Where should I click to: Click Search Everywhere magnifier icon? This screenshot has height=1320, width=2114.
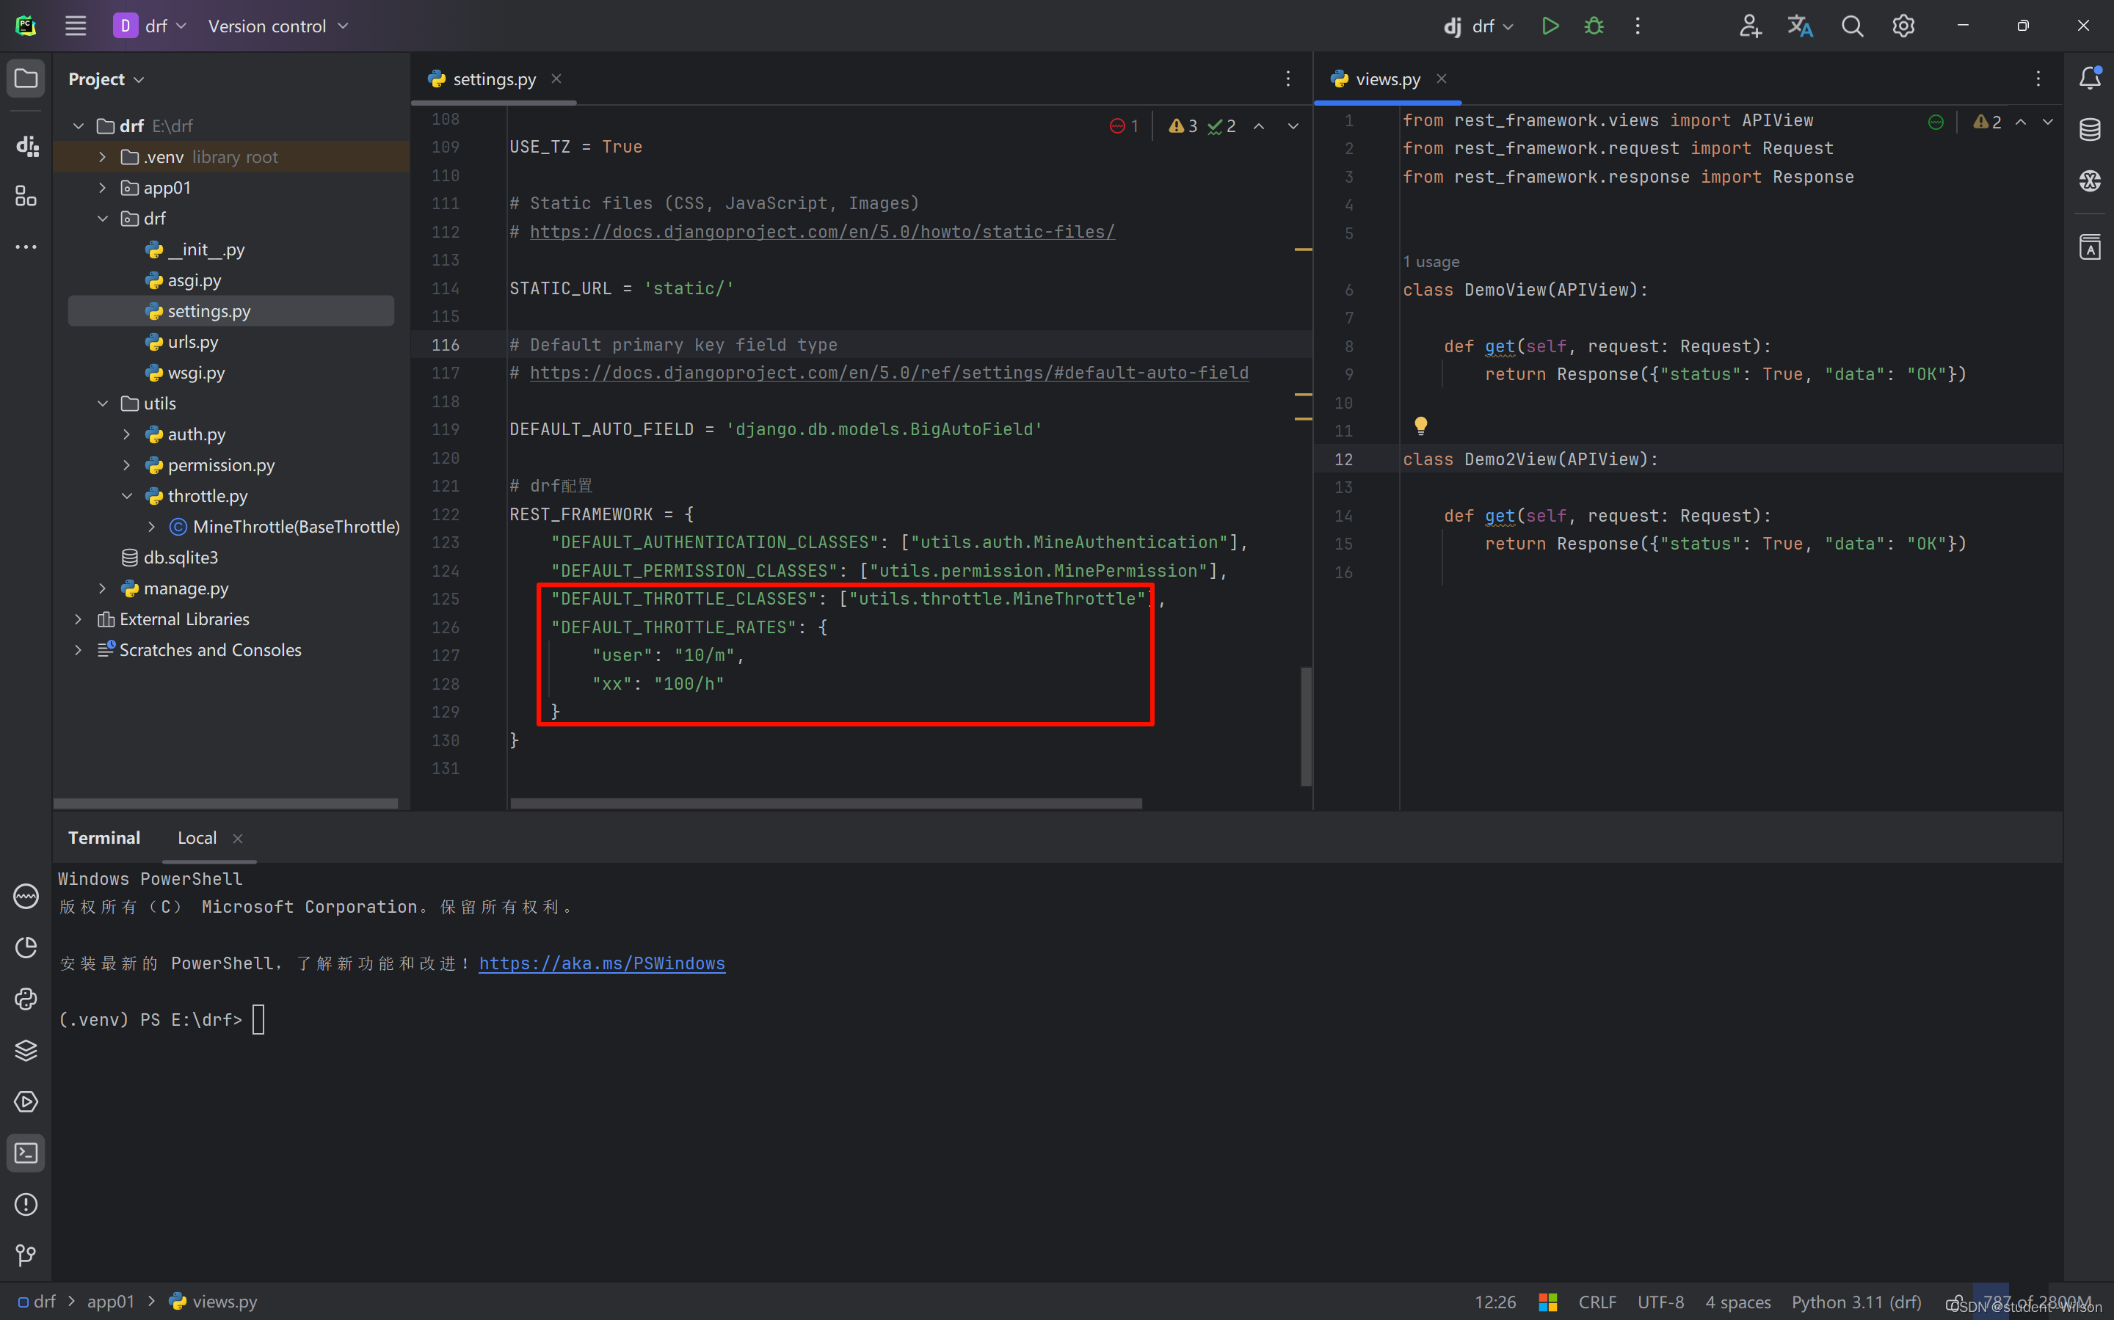tap(1851, 26)
